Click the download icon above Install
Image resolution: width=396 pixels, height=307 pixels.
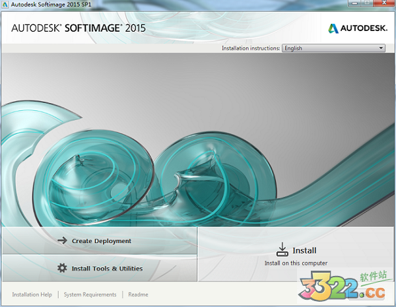(x=282, y=248)
